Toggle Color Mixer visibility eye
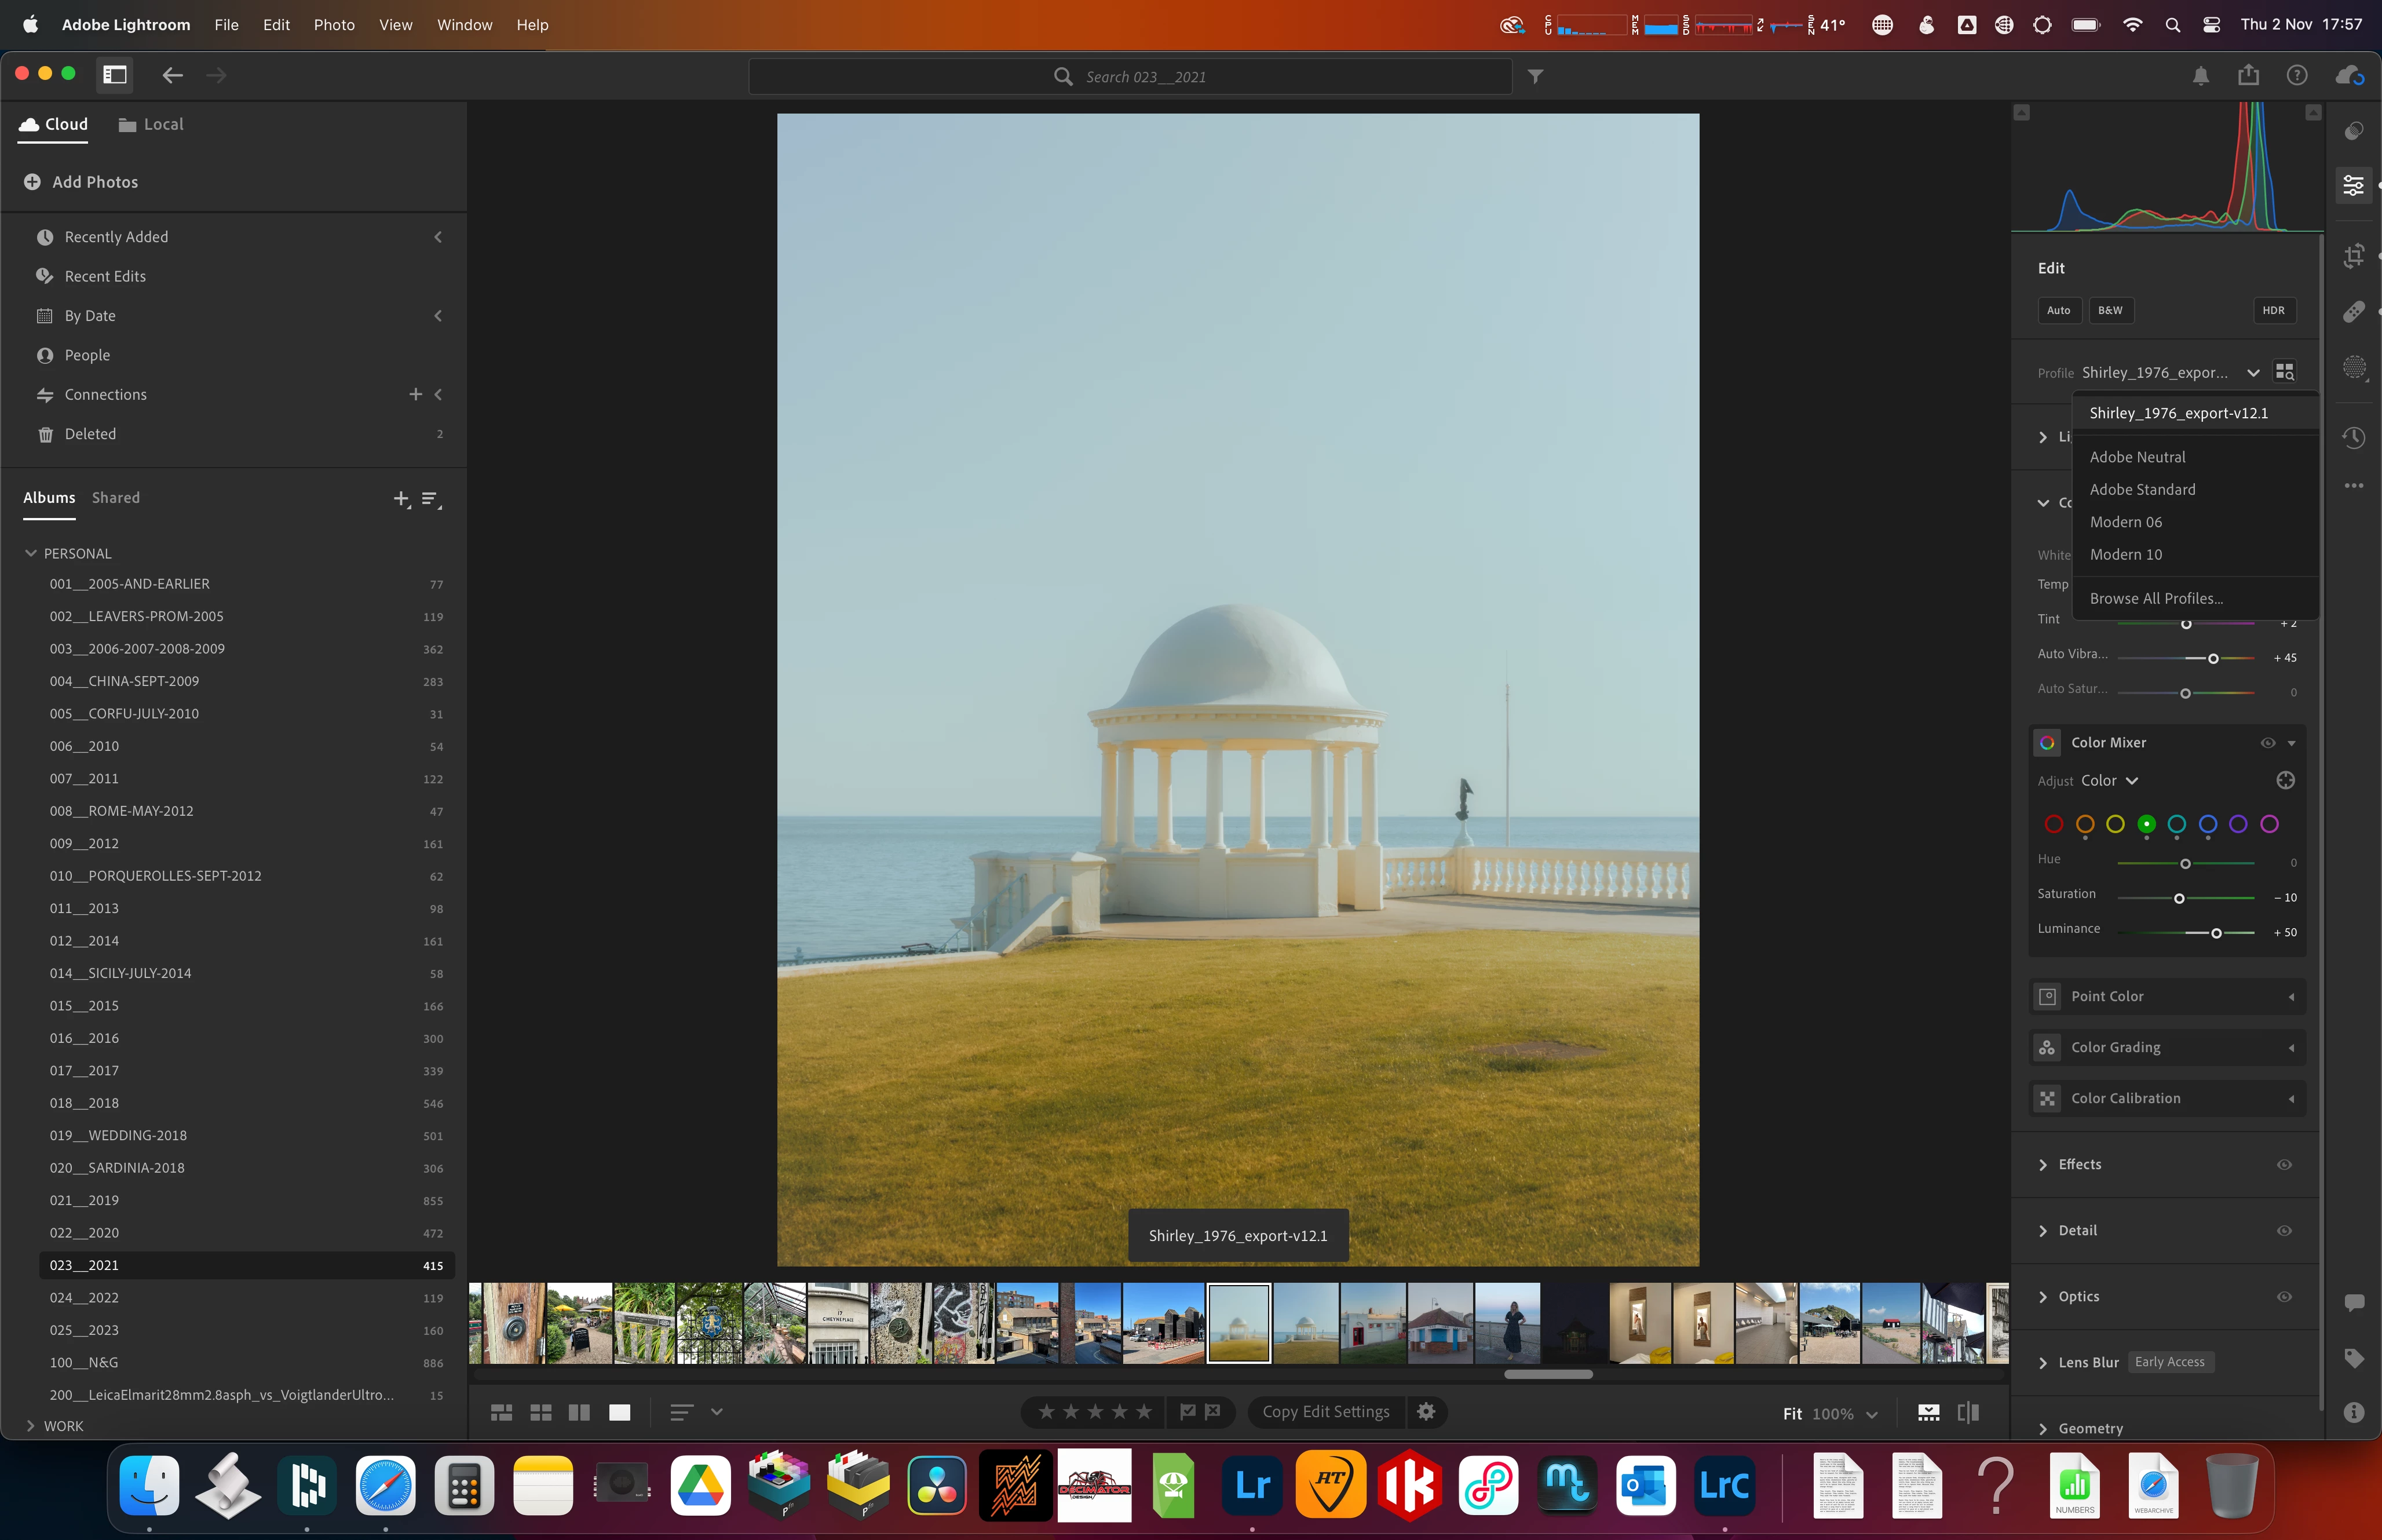This screenshot has width=2382, height=1540. click(2267, 743)
